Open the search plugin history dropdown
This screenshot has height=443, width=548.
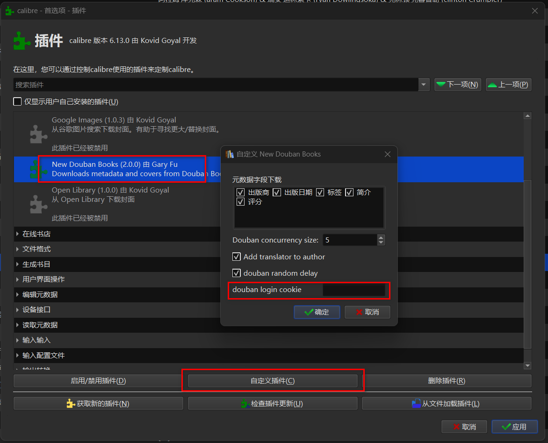tap(424, 85)
